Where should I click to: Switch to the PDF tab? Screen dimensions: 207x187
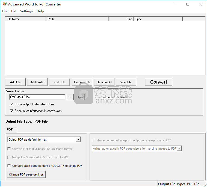point(11,130)
